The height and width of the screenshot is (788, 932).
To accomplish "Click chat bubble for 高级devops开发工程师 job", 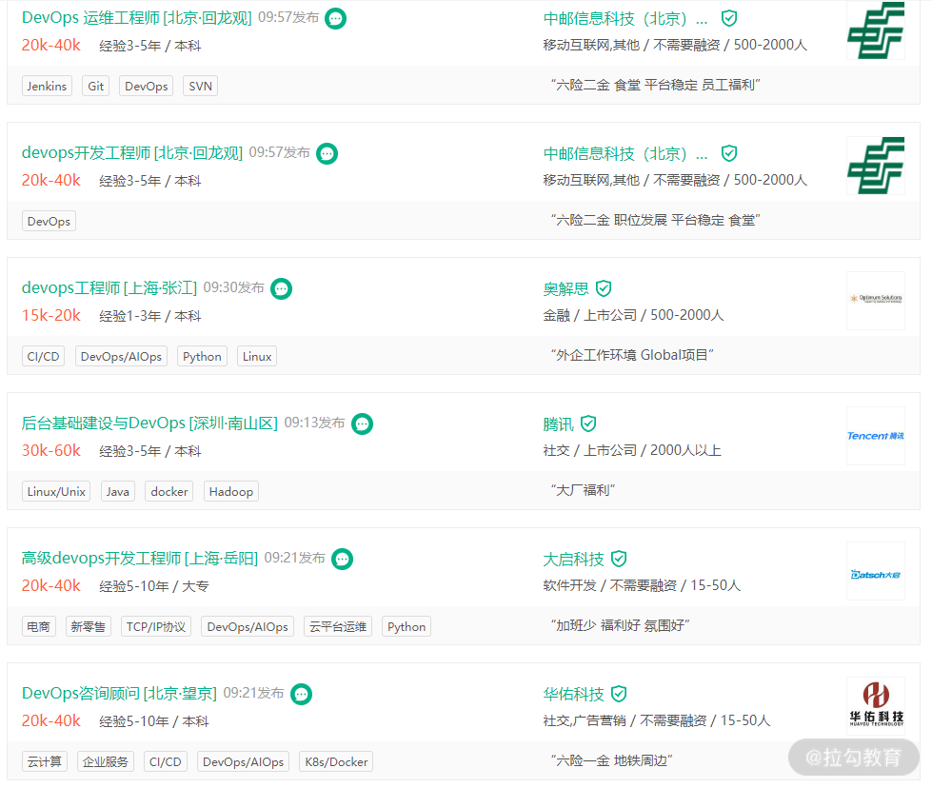I will point(342,559).
